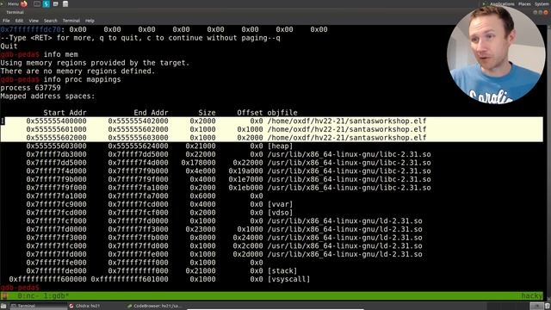Click offset value 0x1eb000
551x310 pixels.
click(x=245, y=188)
